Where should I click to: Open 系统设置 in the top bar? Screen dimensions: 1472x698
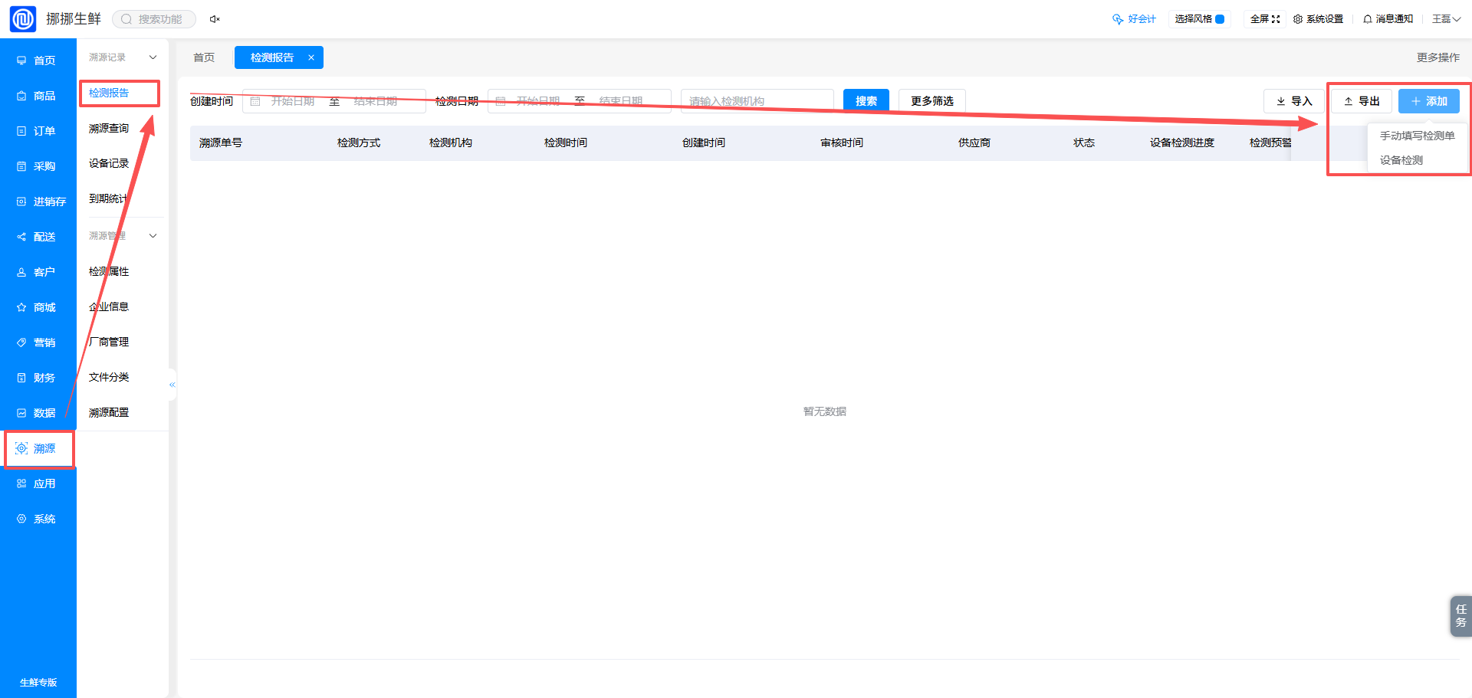pyautogui.click(x=1318, y=19)
